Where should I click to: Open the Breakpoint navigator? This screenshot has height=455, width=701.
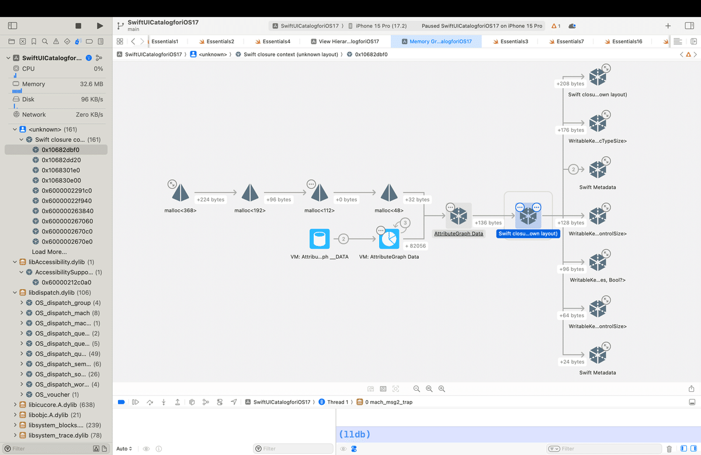(x=90, y=41)
